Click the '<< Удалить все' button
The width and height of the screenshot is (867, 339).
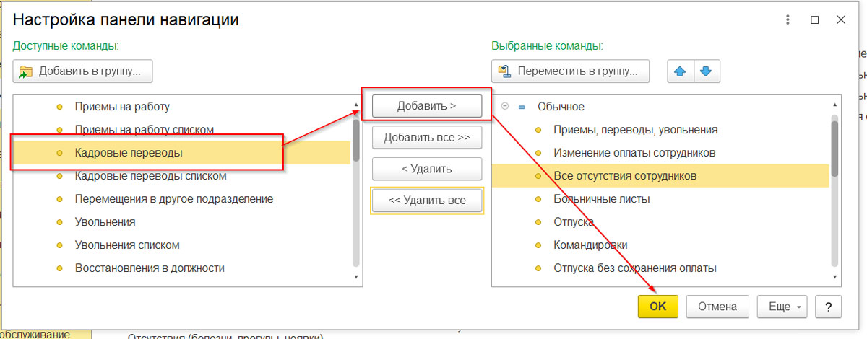[x=426, y=201]
